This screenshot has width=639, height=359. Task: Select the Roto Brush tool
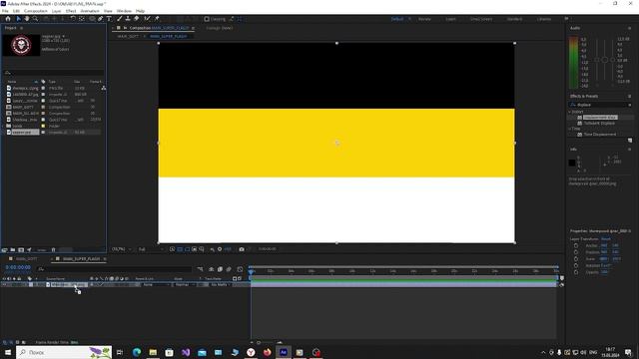tap(147, 19)
